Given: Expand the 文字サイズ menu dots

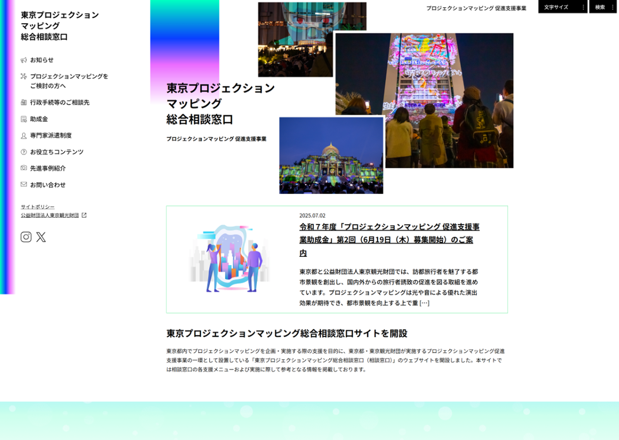Looking at the screenshot, I should (x=583, y=7).
